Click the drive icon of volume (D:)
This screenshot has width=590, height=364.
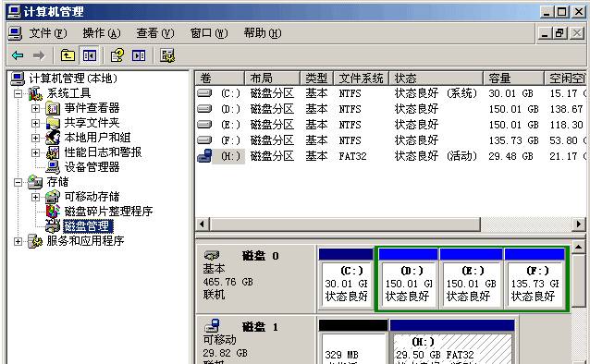point(204,109)
